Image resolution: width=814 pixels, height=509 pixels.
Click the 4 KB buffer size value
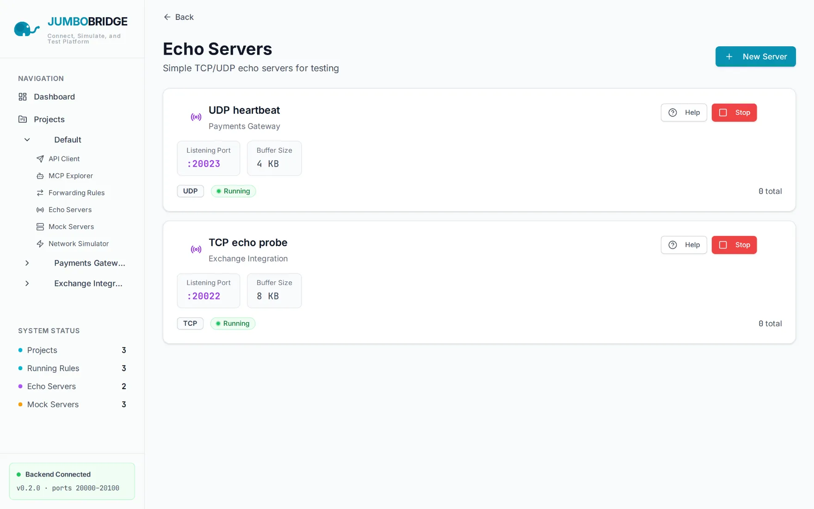268,164
